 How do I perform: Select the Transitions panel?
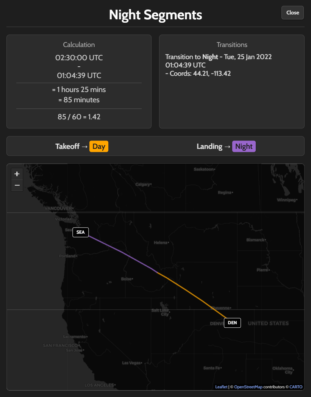coord(231,81)
